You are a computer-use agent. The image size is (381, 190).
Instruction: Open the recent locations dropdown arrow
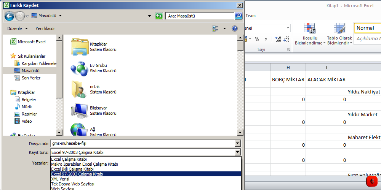pos(27,16)
